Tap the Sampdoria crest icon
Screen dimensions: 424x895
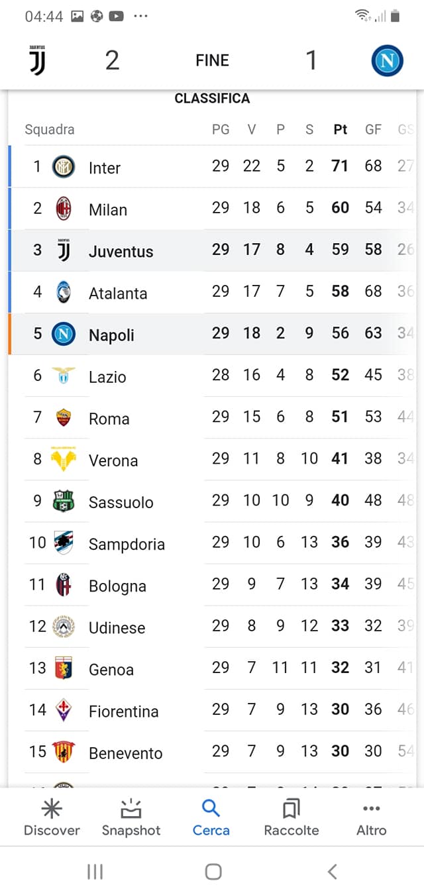[64, 543]
